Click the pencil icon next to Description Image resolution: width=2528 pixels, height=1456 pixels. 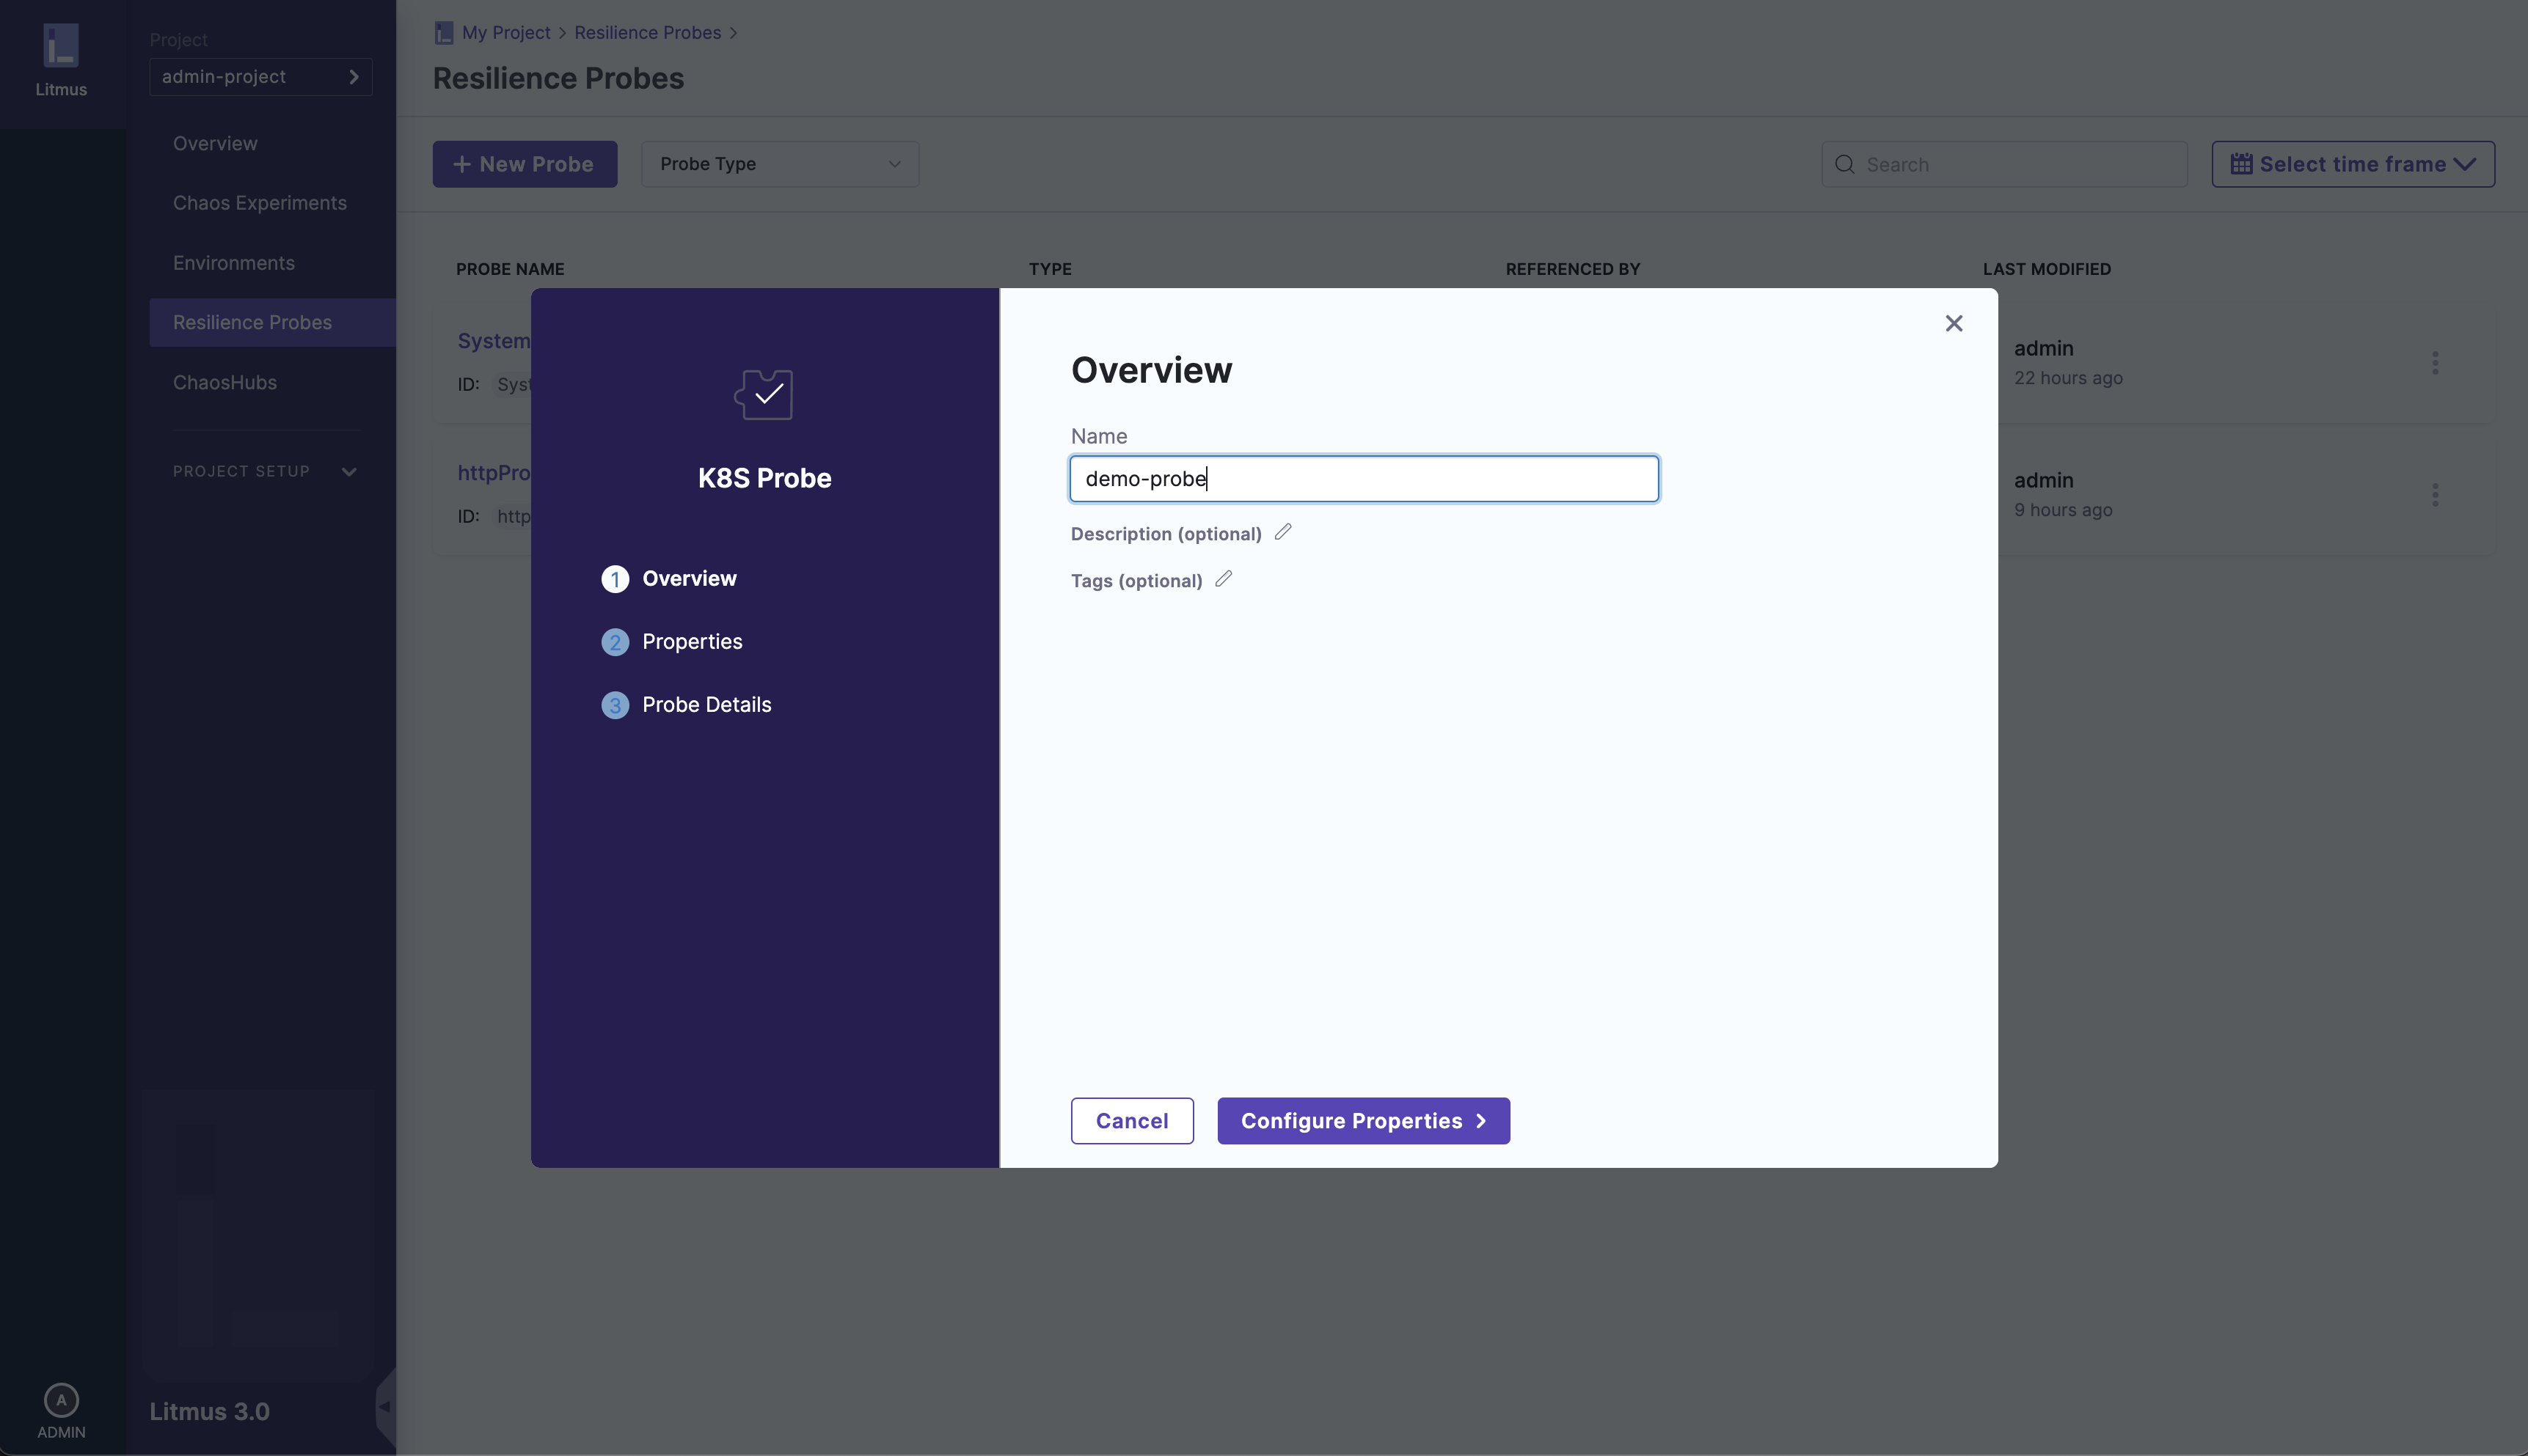click(1282, 532)
